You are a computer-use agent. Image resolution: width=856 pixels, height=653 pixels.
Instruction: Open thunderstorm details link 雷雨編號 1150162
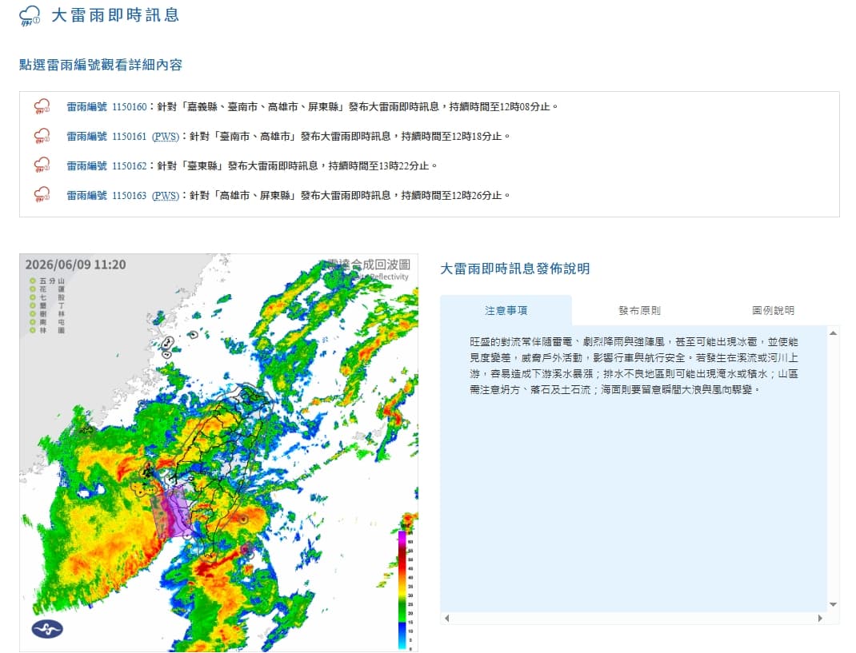click(x=106, y=165)
